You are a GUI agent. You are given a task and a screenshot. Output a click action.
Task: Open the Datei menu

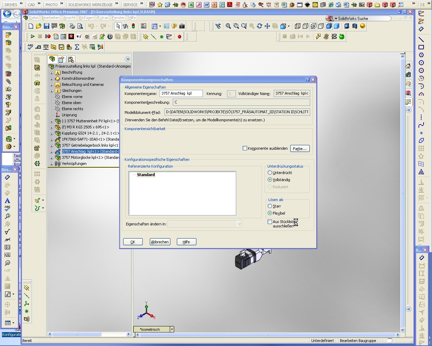click(34, 18)
